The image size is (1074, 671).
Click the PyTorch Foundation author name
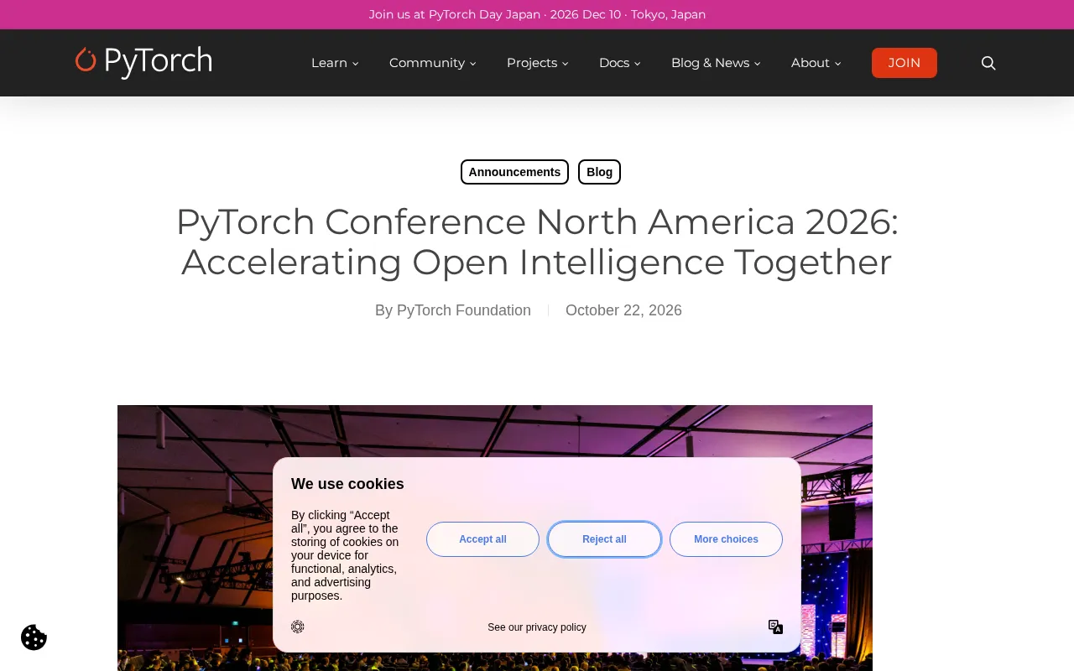(x=464, y=310)
